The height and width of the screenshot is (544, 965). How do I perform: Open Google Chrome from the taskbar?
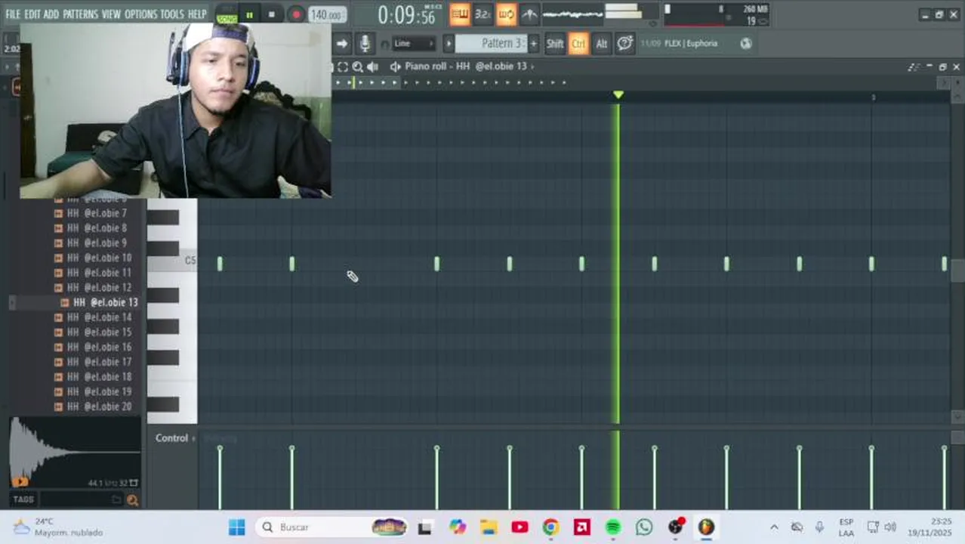click(550, 527)
